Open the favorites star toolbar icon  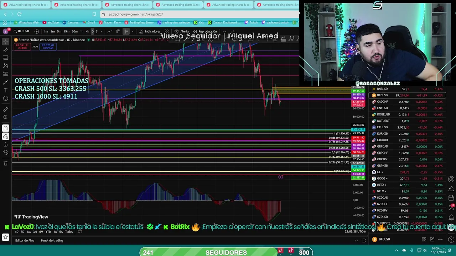(5, 237)
